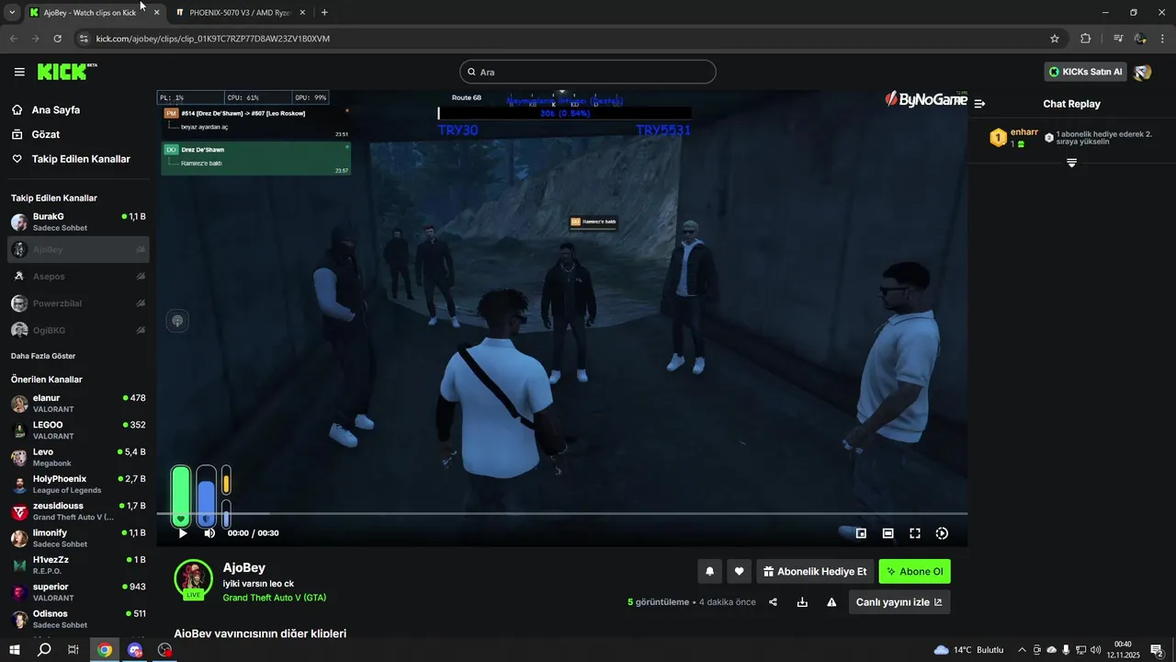The image size is (1176, 662).
Task: Open the user profile avatar menu
Action: pyautogui.click(x=1142, y=72)
